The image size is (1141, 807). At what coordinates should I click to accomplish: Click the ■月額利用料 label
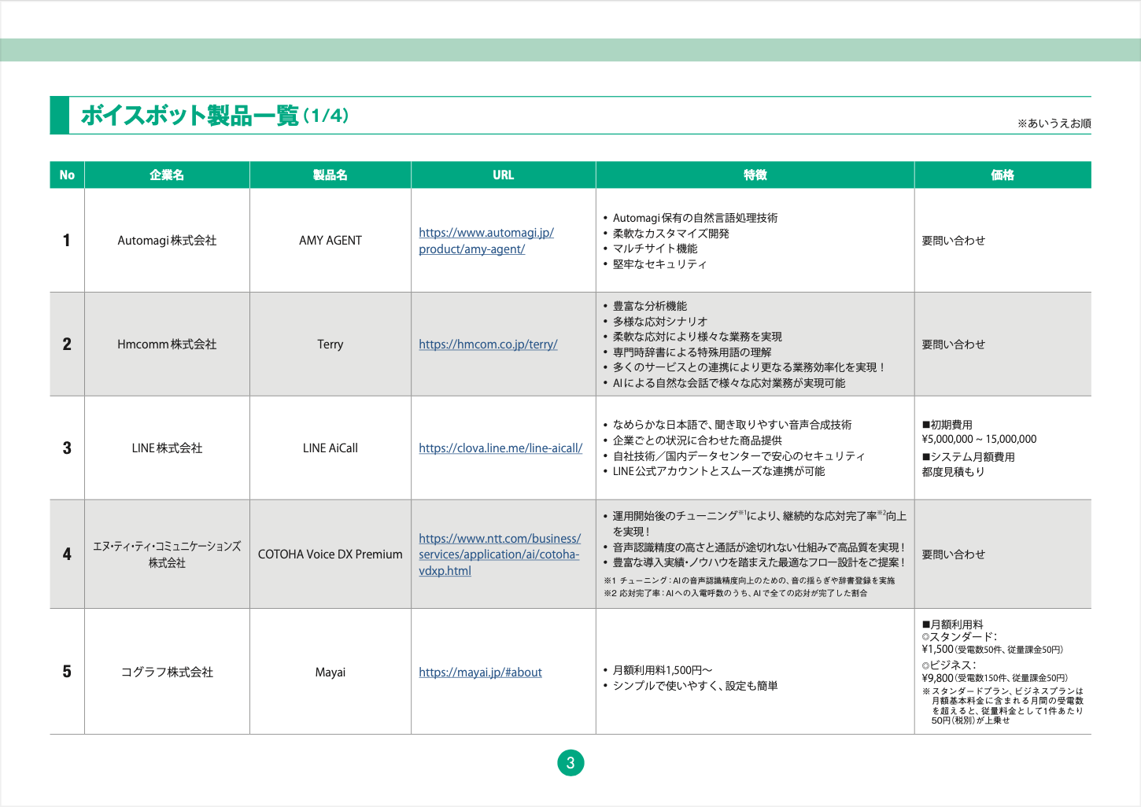(x=952, y=625)
